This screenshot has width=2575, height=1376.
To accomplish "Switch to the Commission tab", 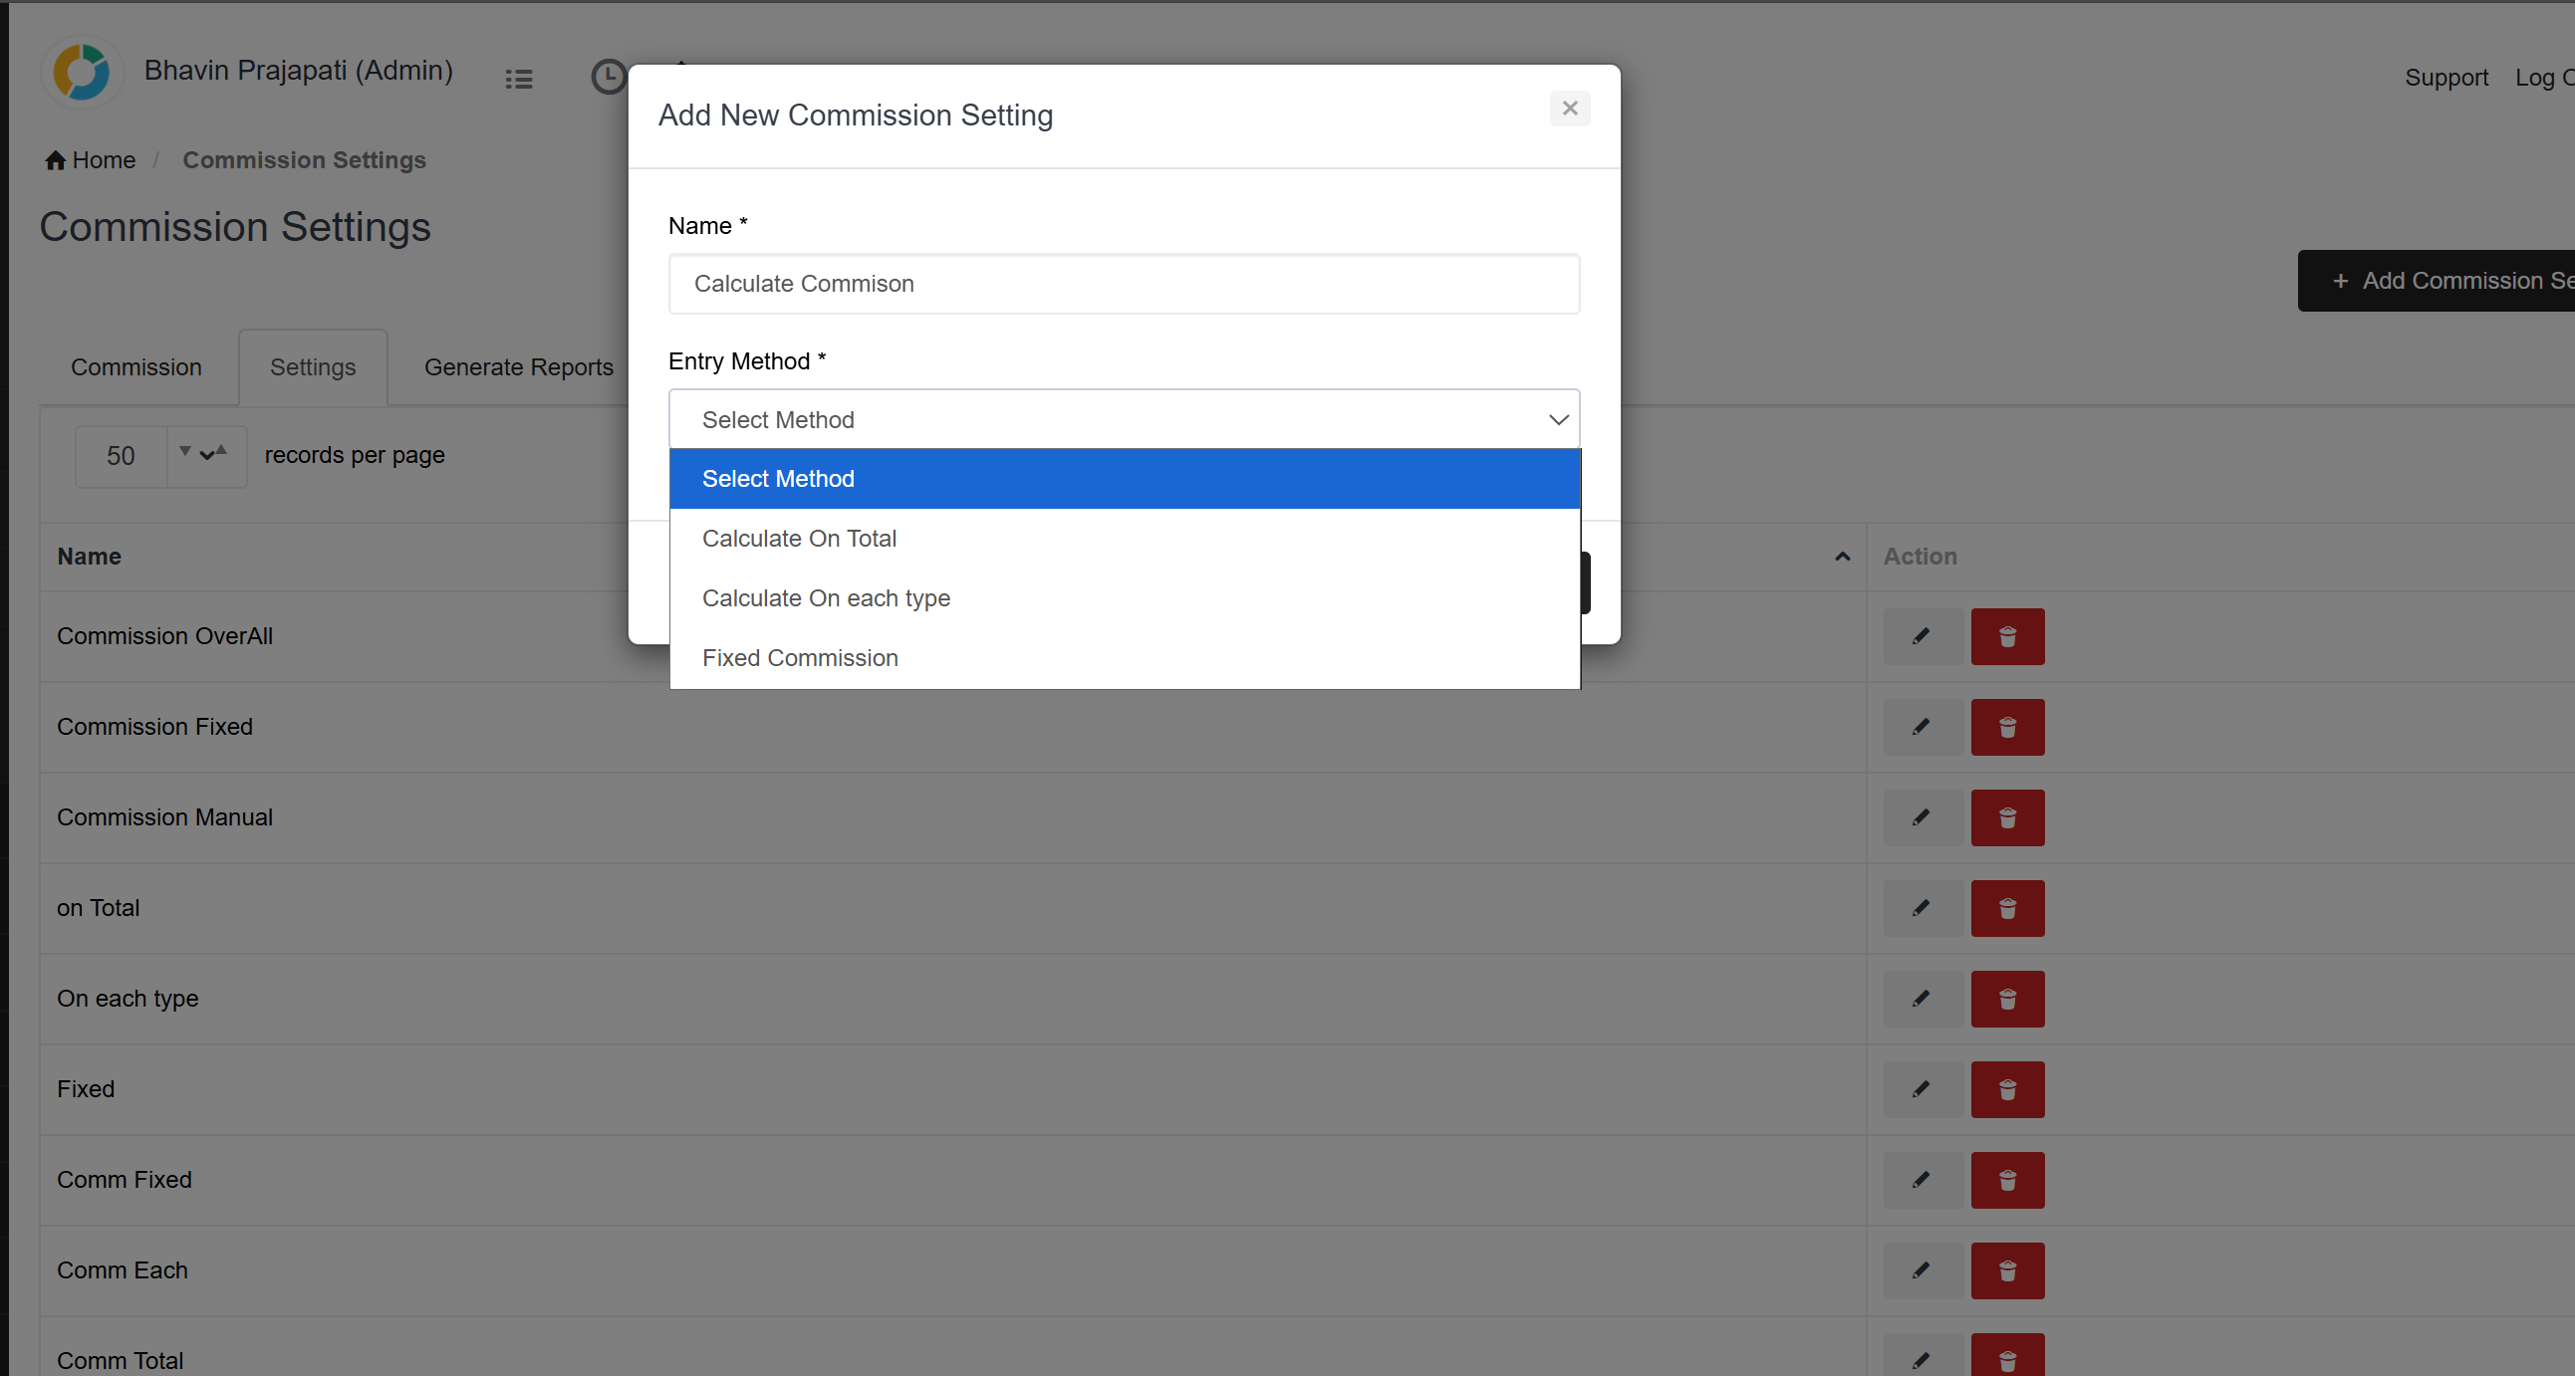I will [x=135, y=366].
